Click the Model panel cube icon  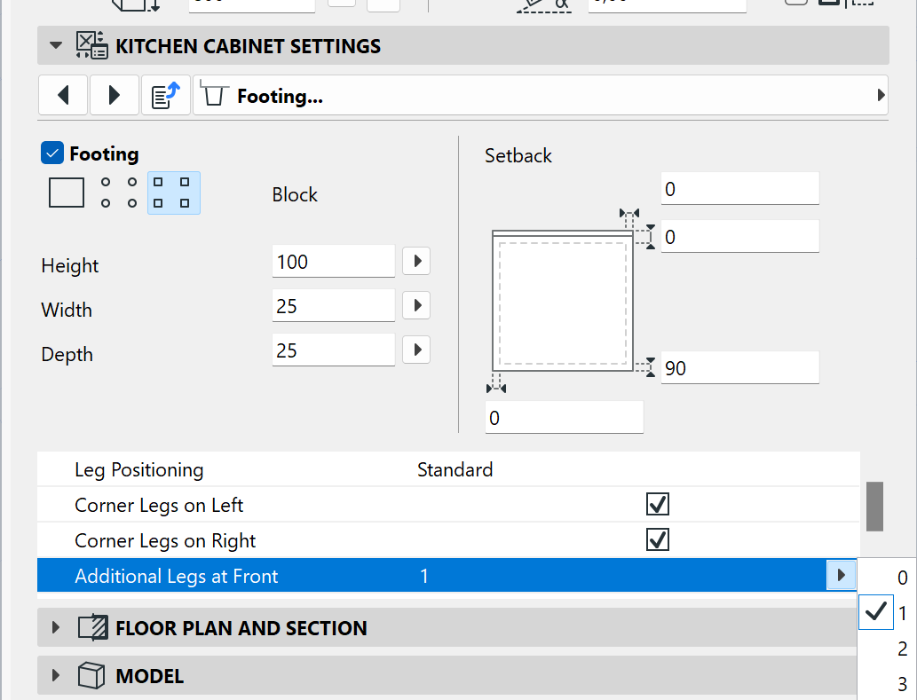pos(91,675)
